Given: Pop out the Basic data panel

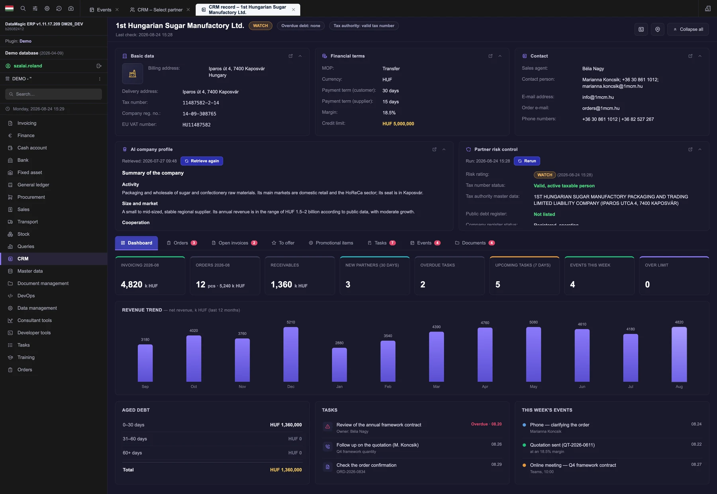Looking at the screenshot, I should pos(291,56).
